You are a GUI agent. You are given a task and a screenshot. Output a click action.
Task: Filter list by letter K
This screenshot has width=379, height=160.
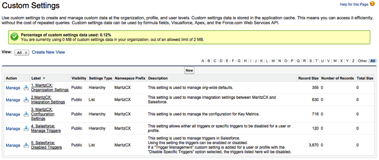(x=261, y=61)
